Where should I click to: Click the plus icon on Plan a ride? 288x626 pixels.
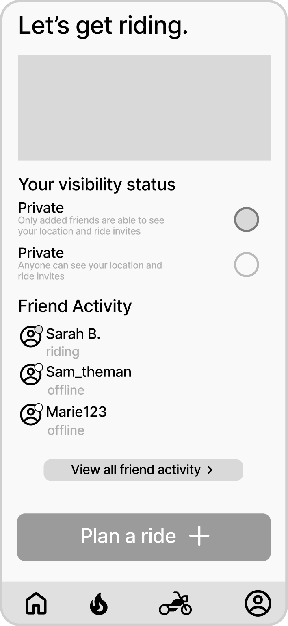[x=199, y=537]
